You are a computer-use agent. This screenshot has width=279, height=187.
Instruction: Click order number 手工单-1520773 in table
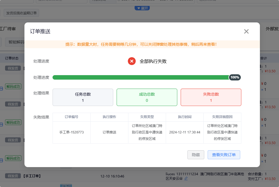[x=72, y=132]
